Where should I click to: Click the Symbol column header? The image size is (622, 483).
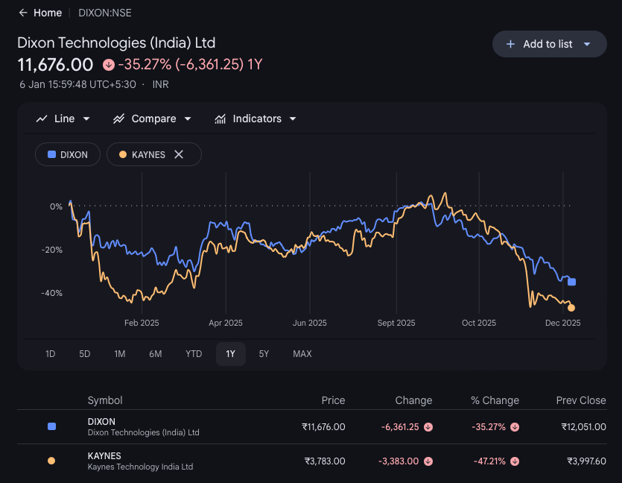coord(105,400)
